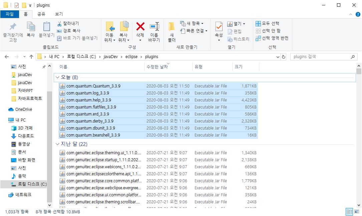Open 문서 documents in navigation pane

[x=18, y=152]
